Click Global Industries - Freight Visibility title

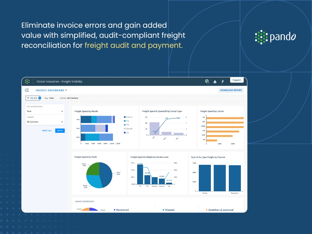pyautogui.click(x=59, y=81)
